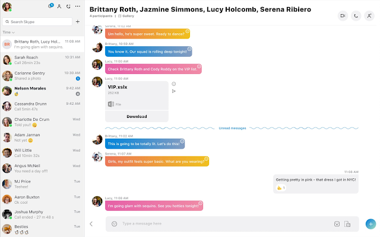Open the Gallery tab
Image resolution: width=380 pixels, height=237 pixels.
pyautogui.click(x=126, y=16)
